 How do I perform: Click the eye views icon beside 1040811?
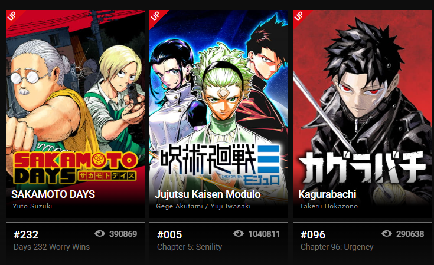point(239,234)
